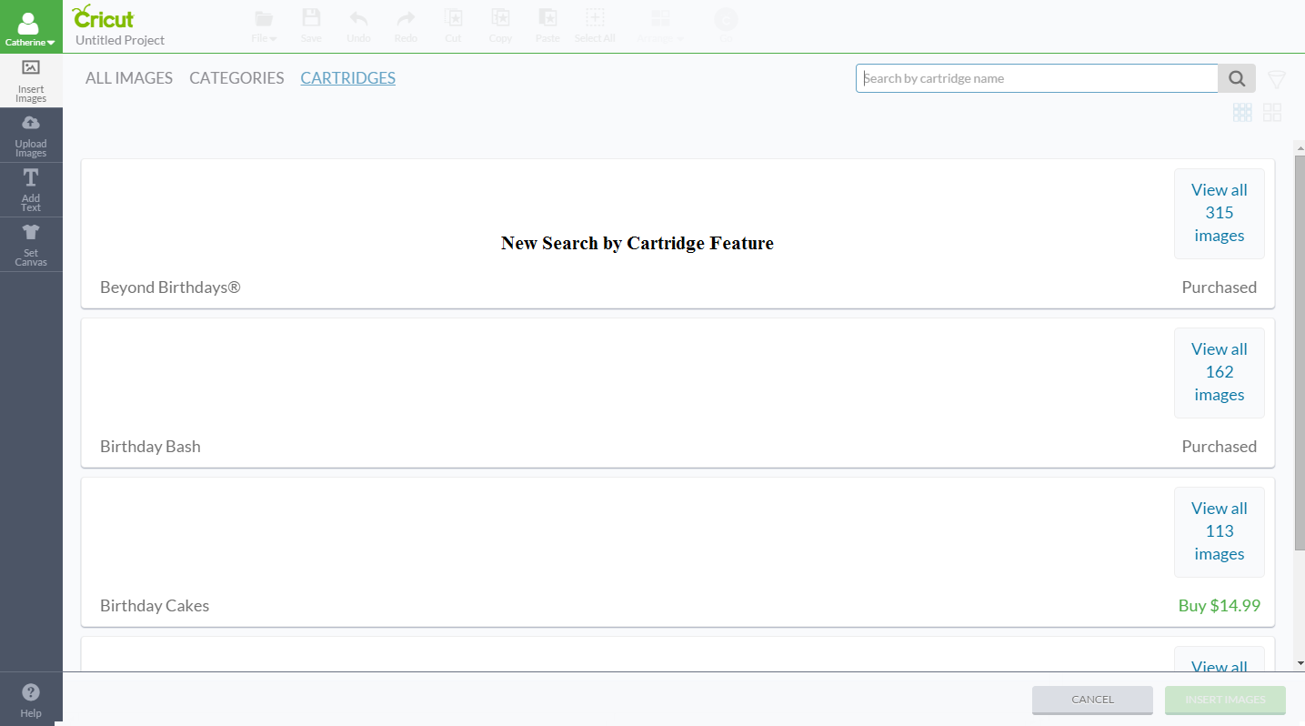Image resolution: width=1305 pixels, height=726 pixels.
Task: Open the Insert Images panel
Action: (x=31, y=80)
